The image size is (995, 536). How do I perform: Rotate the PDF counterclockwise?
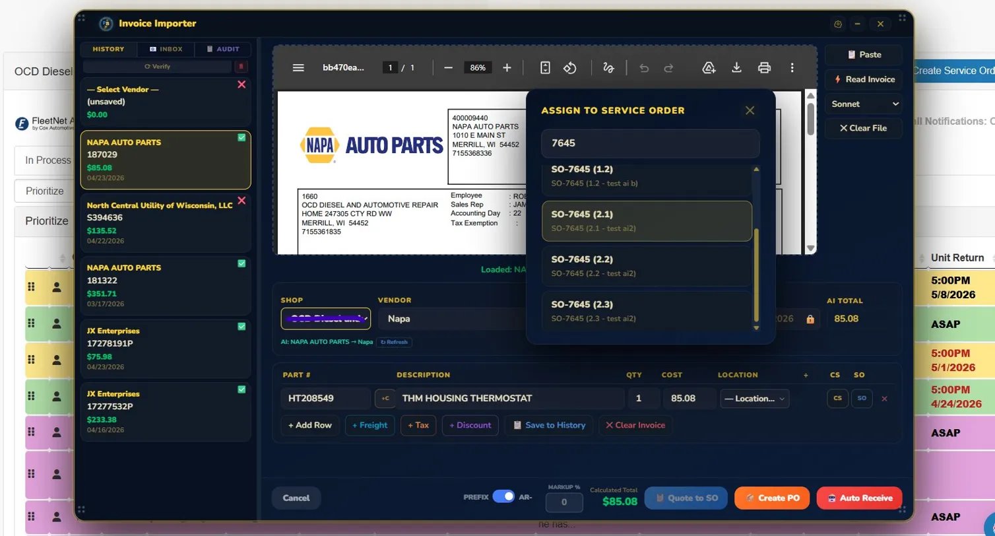point(570,68)
